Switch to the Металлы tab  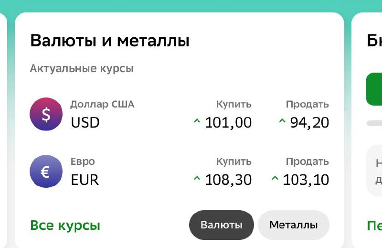pos(293,225)
